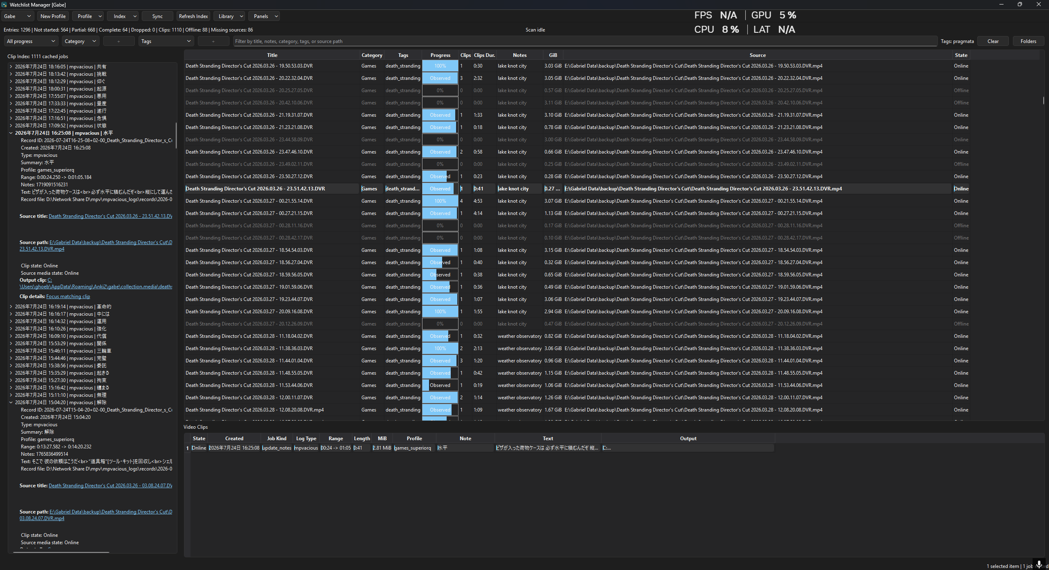The height and width of the screenshot is (570, 1049).
Task: Expand the 18:16:05 mpvacious 共有 tree entry
Action: [x=11, y=67]
